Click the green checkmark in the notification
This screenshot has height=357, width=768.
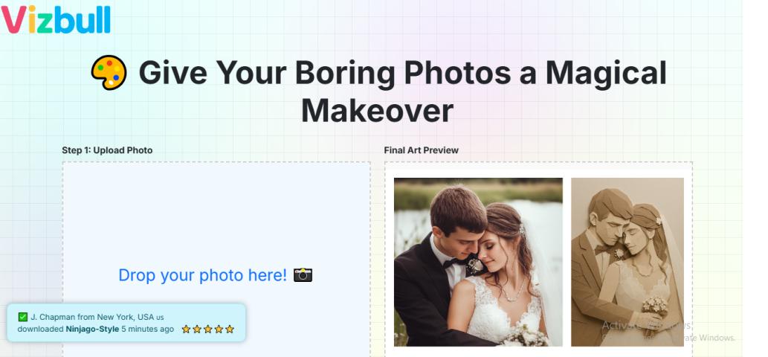[22, 317]
